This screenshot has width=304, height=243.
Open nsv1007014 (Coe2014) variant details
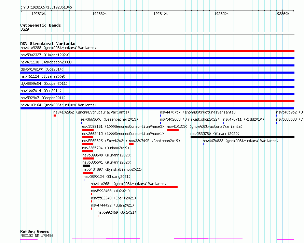(41, 91)
